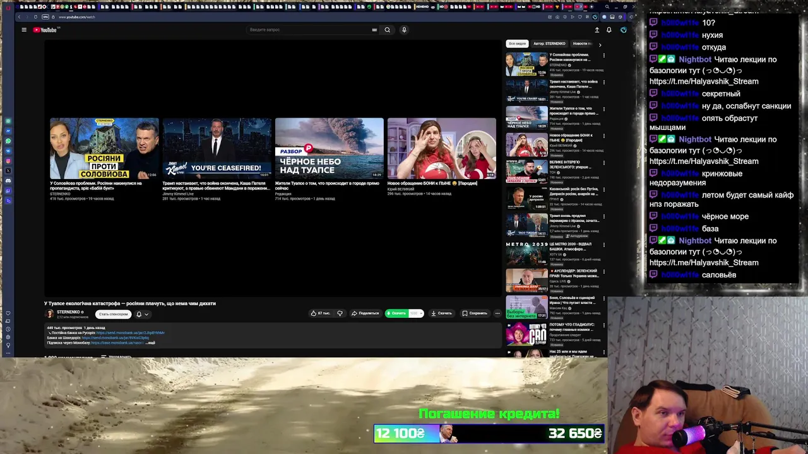The height and width of the screenshot is (454, 808).
Task: Open Discord in the Opera sidebar
Action: [x=8, y=181]
